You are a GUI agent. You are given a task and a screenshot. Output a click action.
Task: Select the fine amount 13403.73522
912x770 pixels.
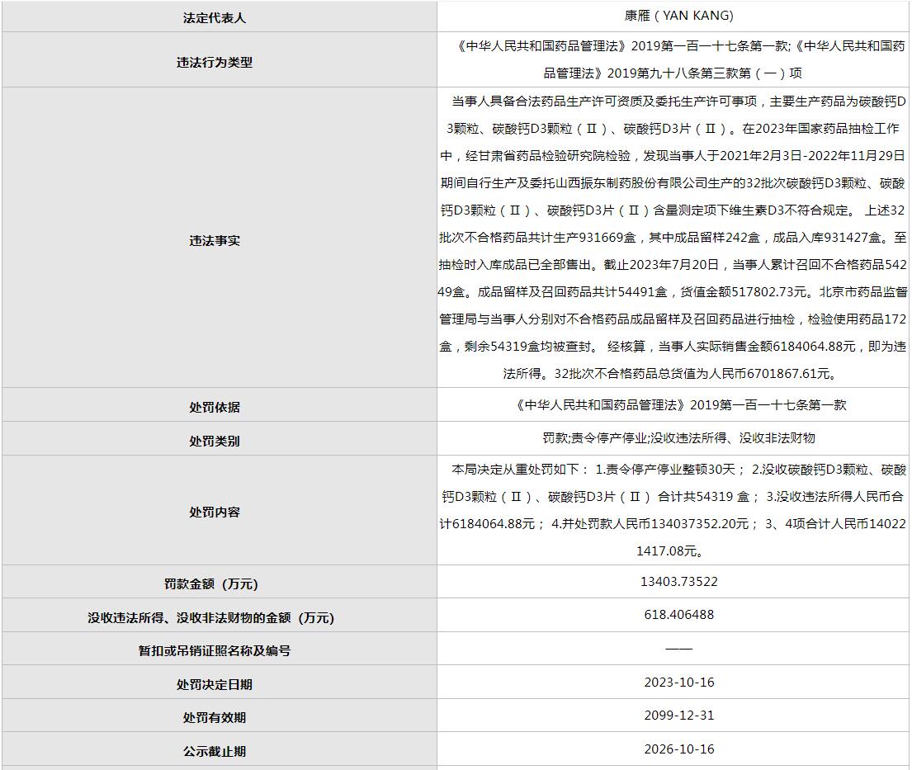678,582
